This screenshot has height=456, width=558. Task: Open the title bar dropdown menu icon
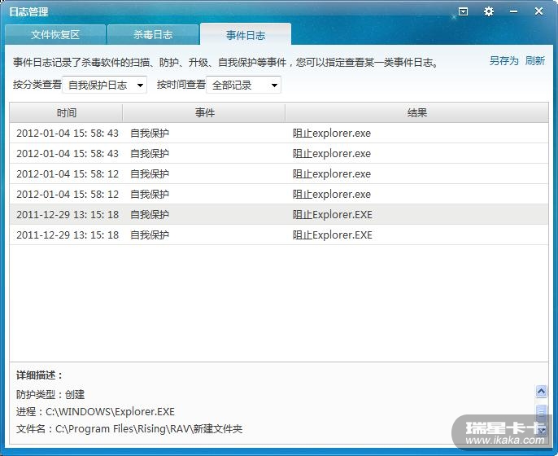click(463, 11)
